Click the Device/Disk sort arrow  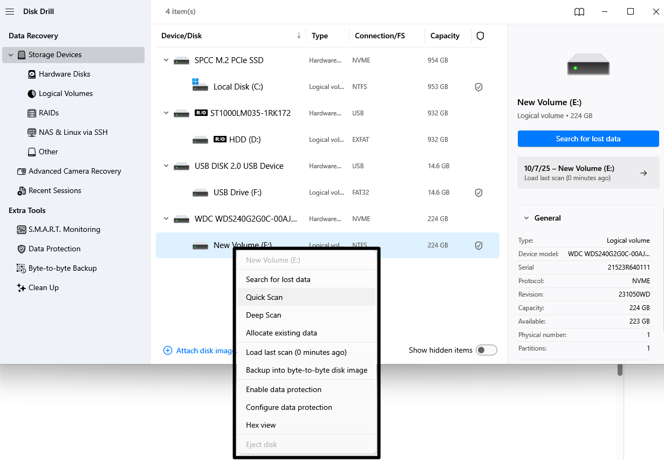tap(298, 35)
